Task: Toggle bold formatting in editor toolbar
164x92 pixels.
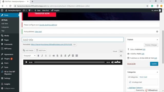Action: pos(38,56)
